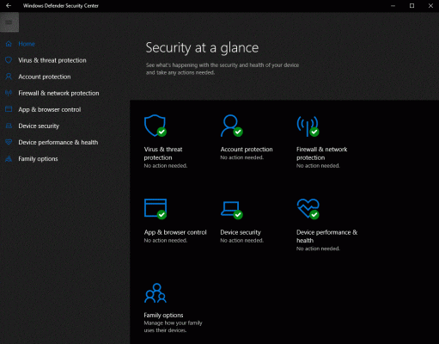Open Firewall & network antenna tile icon
This screenshot has width=439, height=344.
coord(308,126)
